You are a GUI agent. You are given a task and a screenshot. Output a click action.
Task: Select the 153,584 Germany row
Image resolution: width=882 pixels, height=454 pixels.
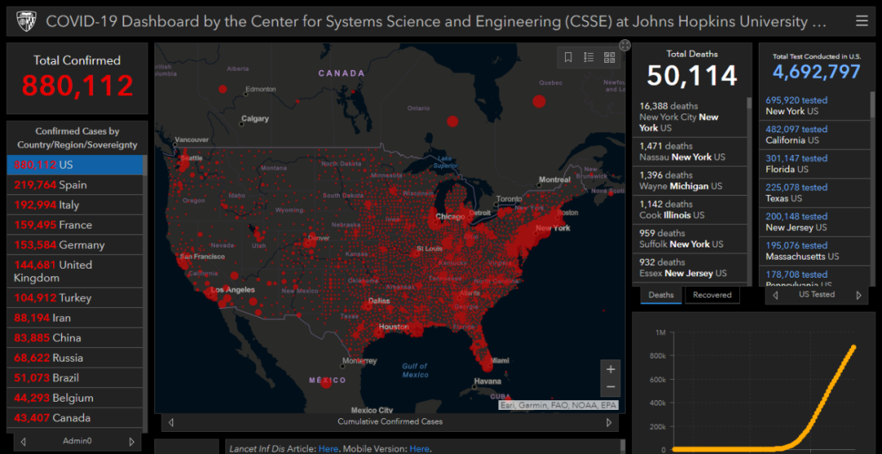tap(75, 245)
